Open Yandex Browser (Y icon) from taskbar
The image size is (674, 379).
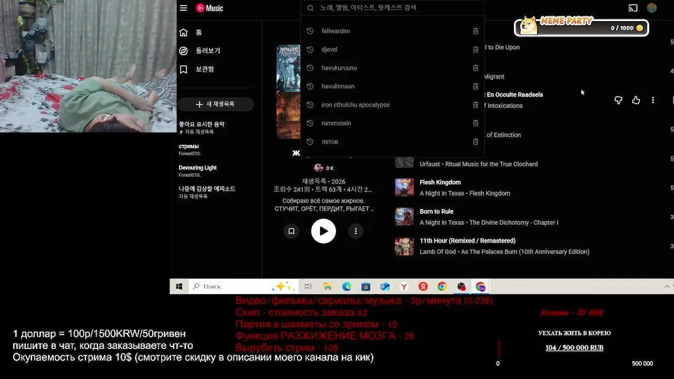coord(404,286)
